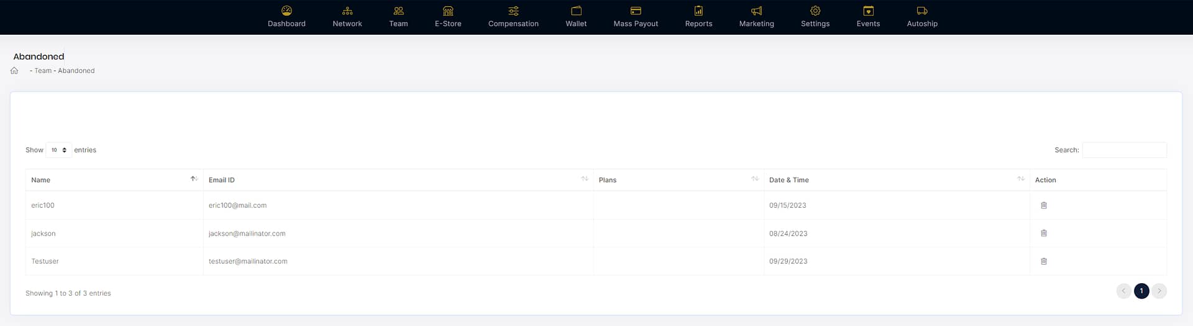Delete the Testuser row with trash icon

1044,261
